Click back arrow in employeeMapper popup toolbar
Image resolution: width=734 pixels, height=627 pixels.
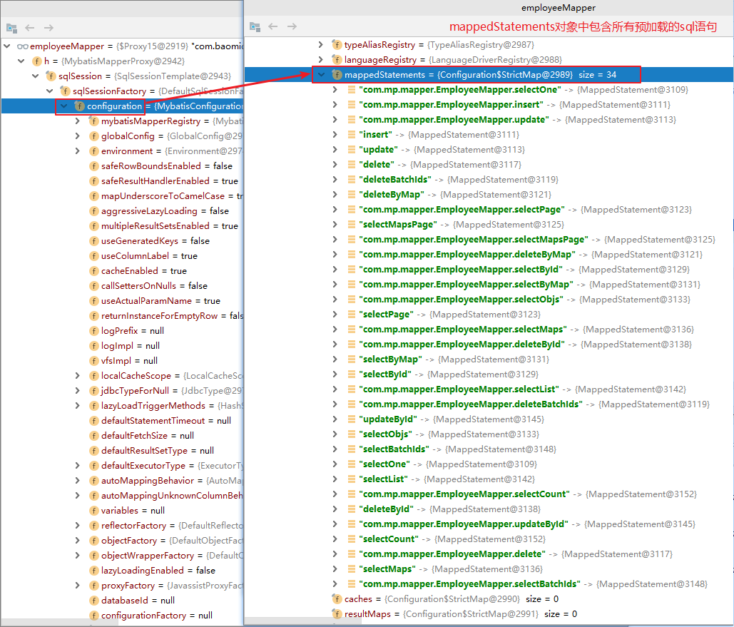[x=273, y=26]
